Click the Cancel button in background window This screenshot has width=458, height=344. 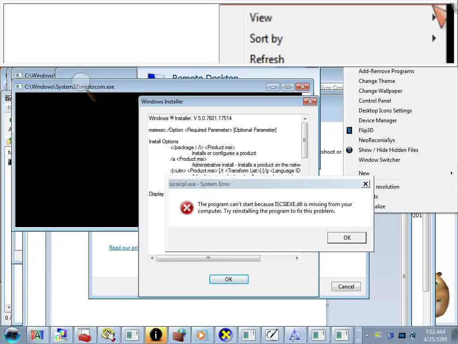346,287
